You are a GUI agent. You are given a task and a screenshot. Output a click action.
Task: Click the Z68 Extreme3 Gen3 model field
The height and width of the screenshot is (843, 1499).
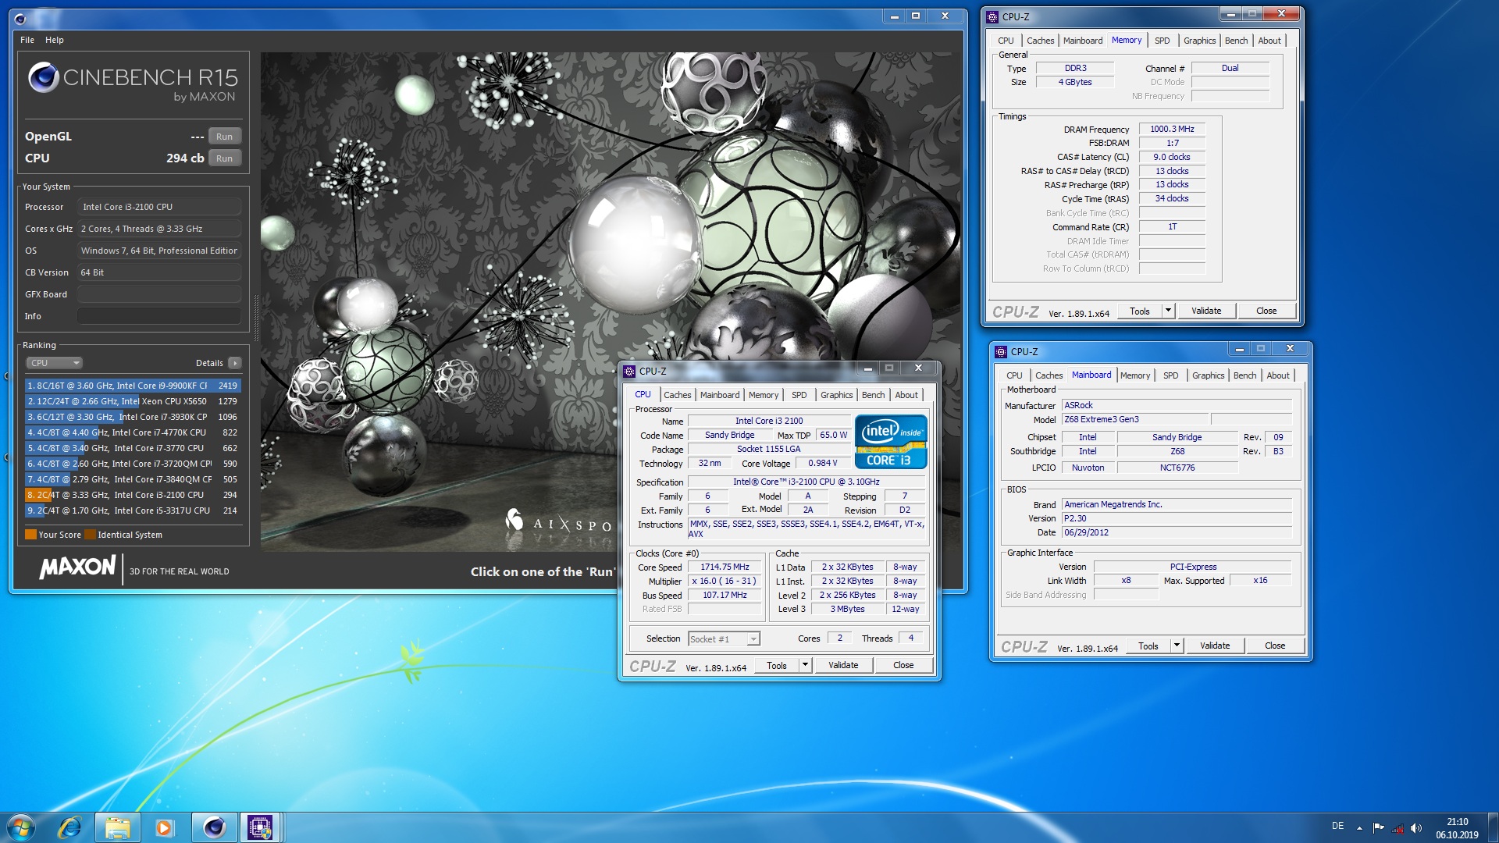[1135, 420]
